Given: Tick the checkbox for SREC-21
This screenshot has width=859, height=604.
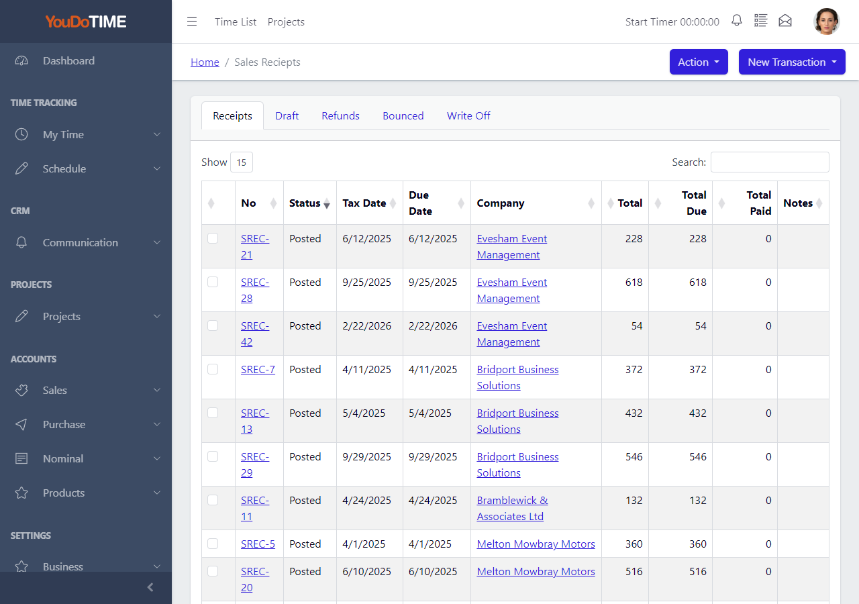Looking at the screenshot, I should [x=213, y=238].
